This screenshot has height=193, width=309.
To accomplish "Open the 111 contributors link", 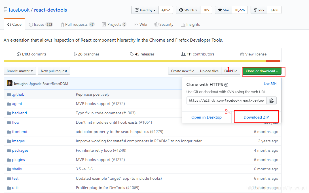I will coord(198,54).
